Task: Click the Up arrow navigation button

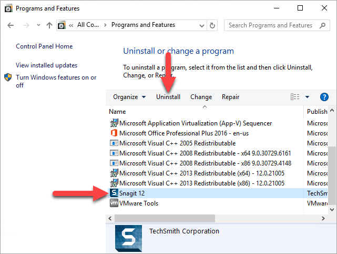Action: point(49,25)
